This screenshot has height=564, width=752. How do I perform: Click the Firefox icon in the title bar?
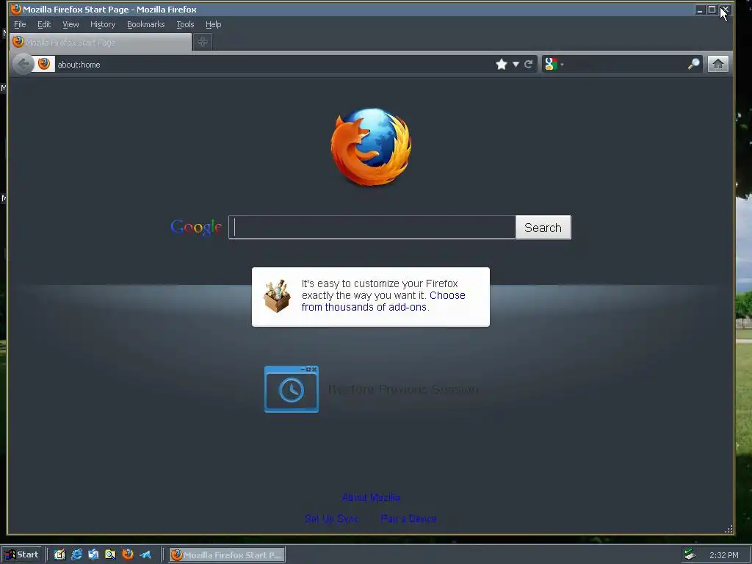point(16,9)
